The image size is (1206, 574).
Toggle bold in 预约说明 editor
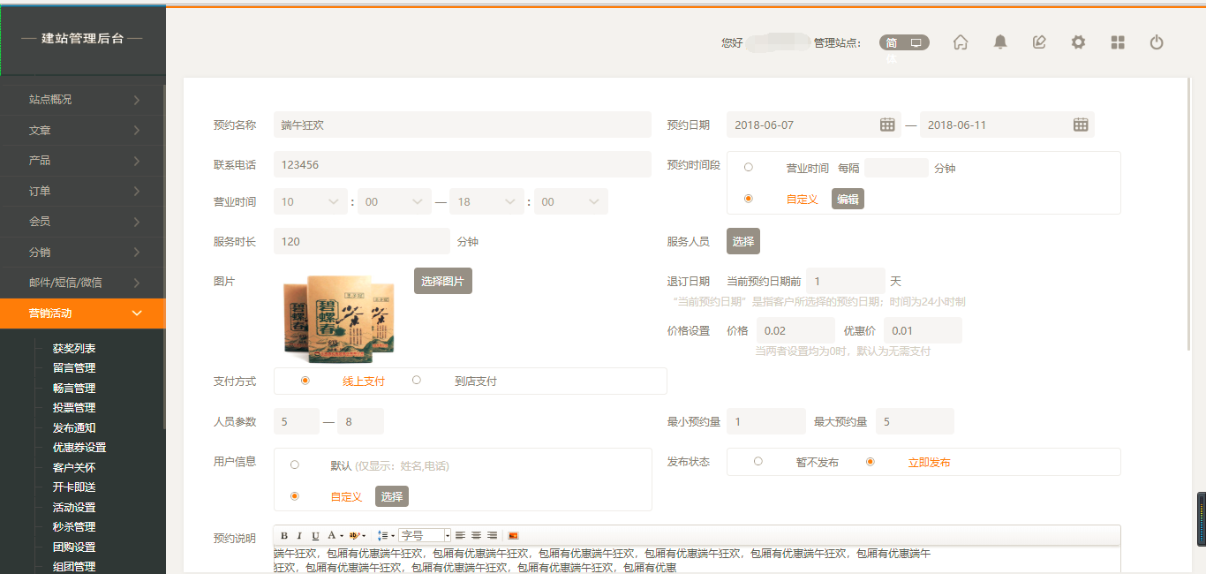pos(284,535)
